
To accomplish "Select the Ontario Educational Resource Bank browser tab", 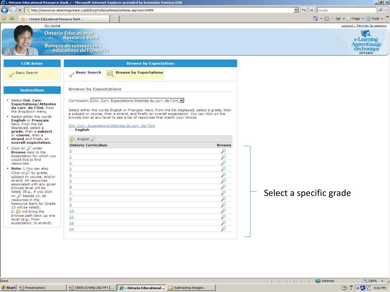I will point(64,19).
